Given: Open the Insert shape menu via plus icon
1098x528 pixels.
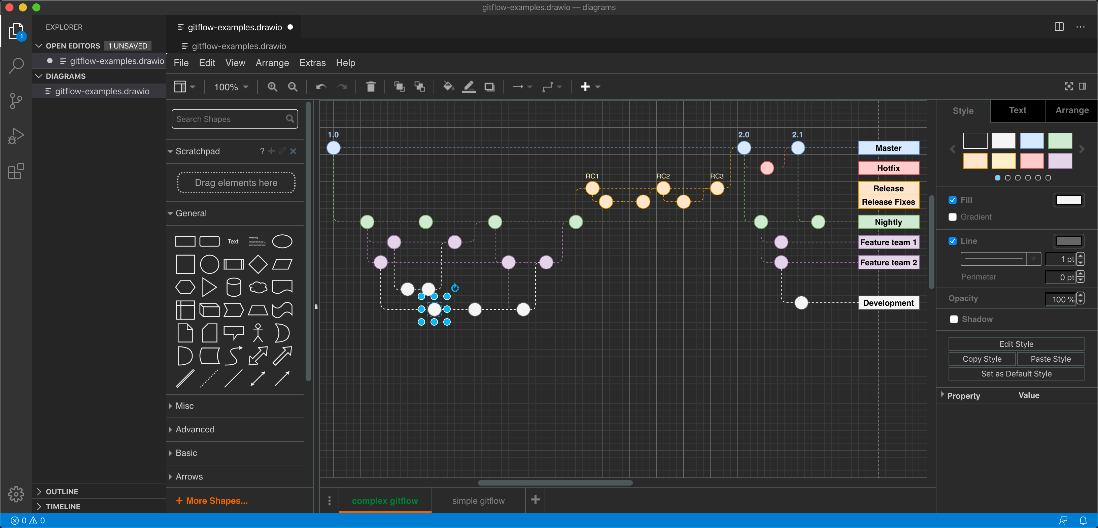Looking at the screenshot, I should coord(585,87).
